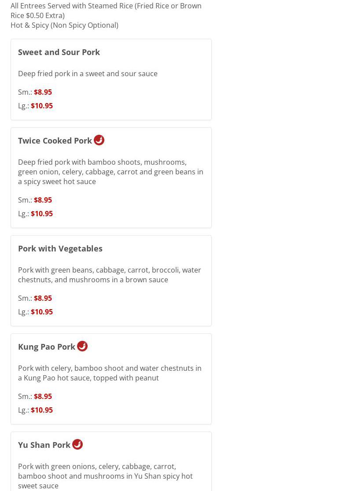Viewport: 339px width, 491px height.
Task: Open the Kung Pao Pork item title
Action: click(47, 347)
